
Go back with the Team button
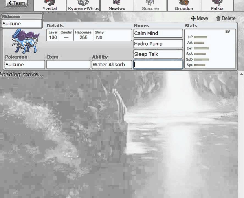(x=17, y=3)
